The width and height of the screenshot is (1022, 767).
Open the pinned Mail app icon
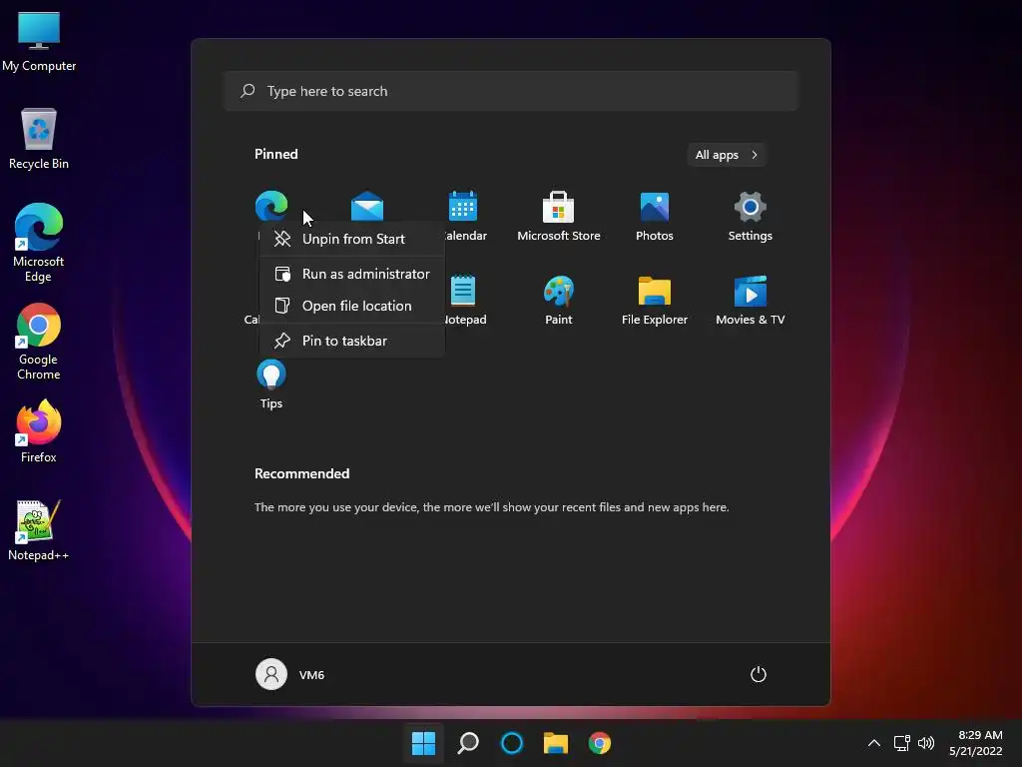pos(367,206)
